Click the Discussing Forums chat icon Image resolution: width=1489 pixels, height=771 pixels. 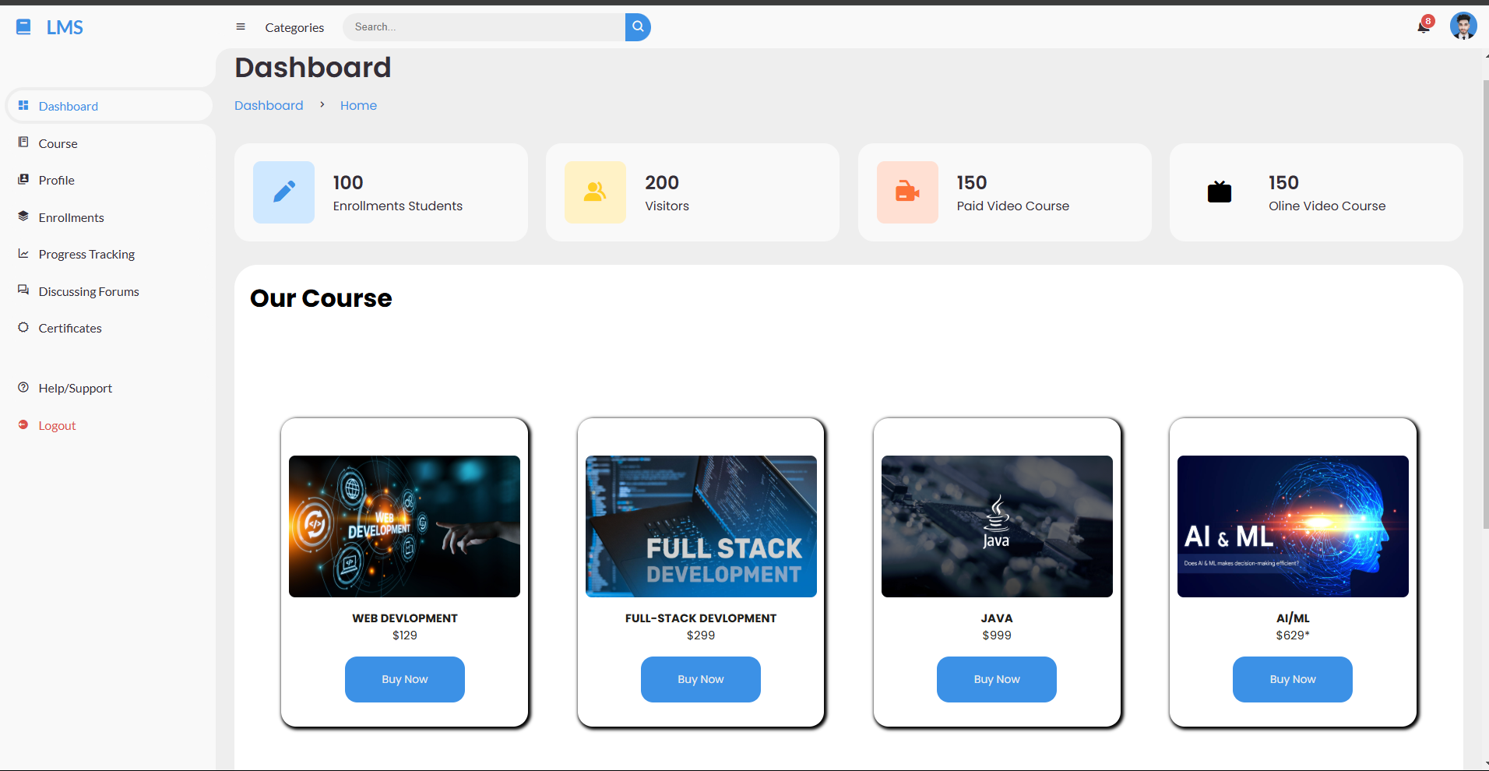(x=23, y=290)
